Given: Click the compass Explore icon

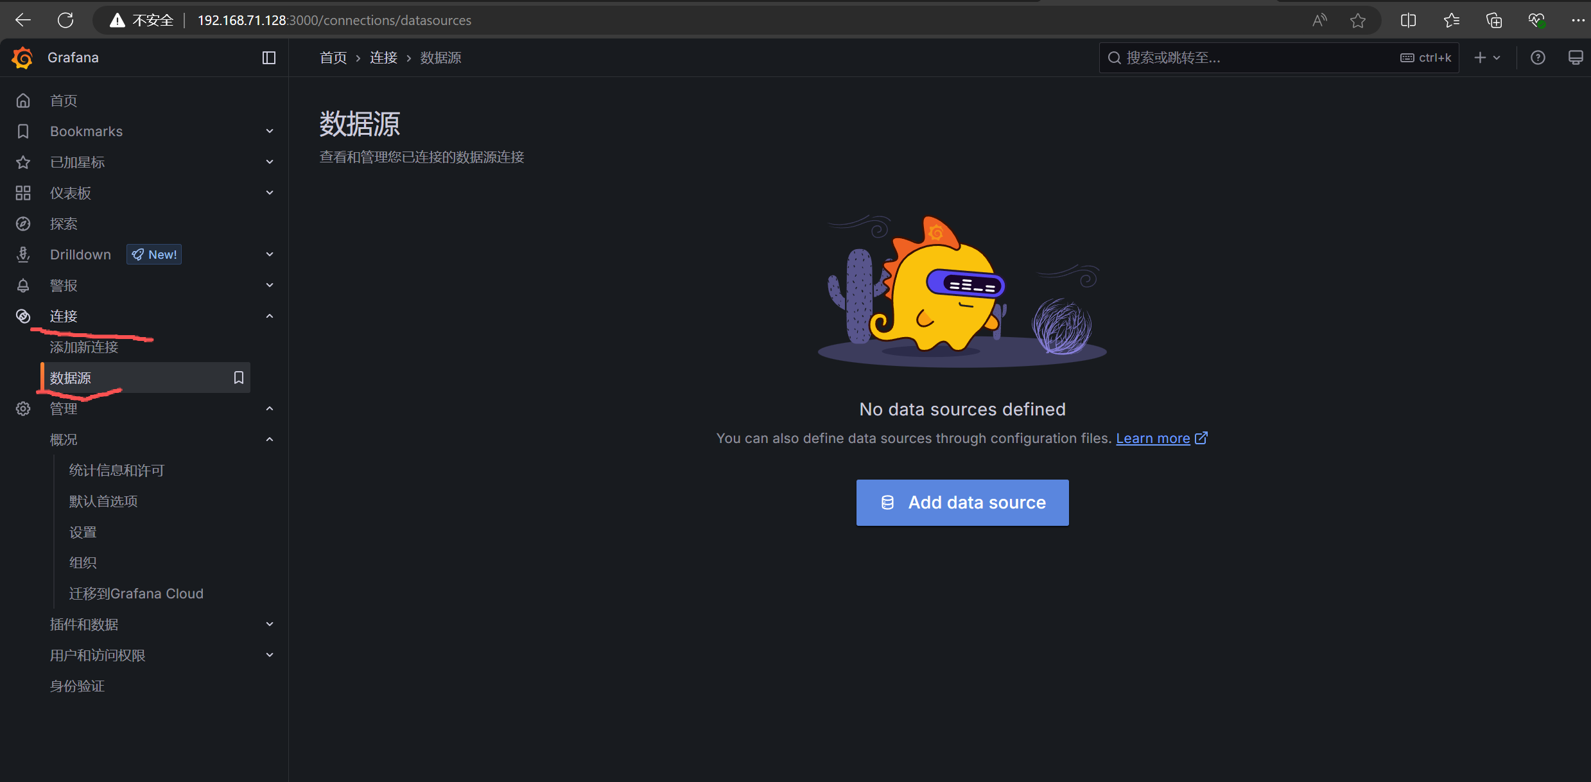Looking at the screenshot, I should point(23,224).
